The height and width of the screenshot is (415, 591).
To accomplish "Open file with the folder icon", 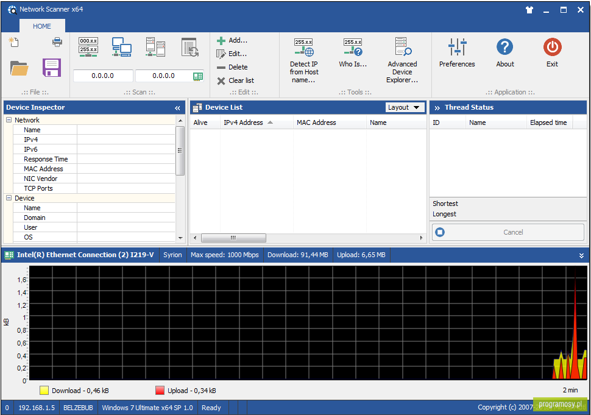I will tap(19, 68).
